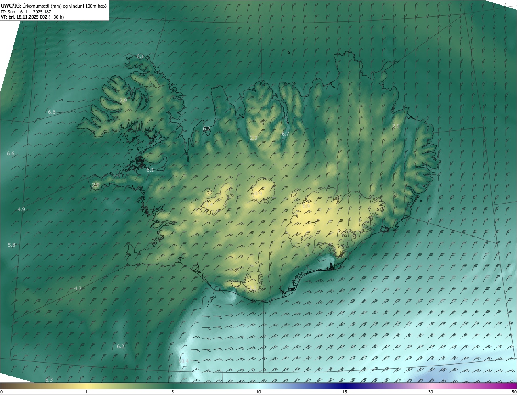Click the colorbar tick label 1

86,392
